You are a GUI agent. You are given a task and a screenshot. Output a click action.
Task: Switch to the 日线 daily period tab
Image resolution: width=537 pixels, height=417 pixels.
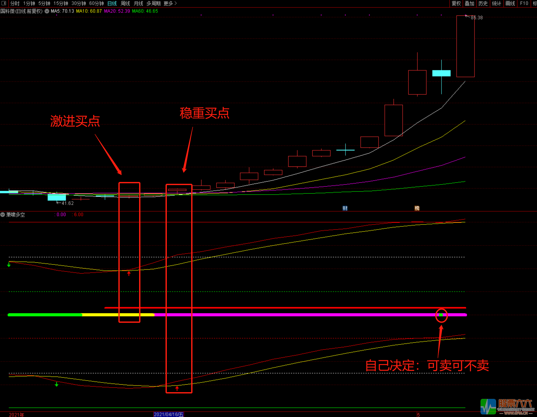point(112,3)
